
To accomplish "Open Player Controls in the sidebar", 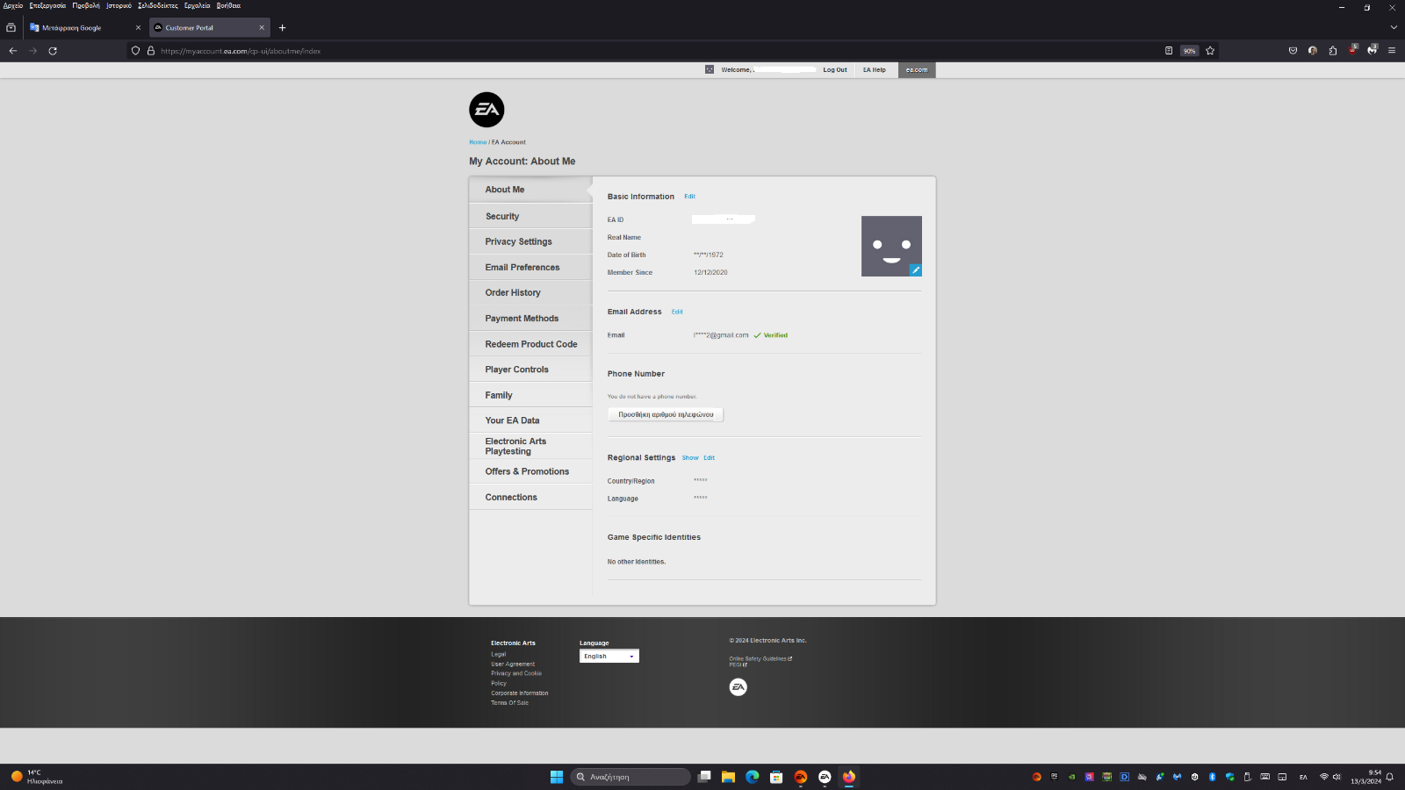I will coord(530,370).
